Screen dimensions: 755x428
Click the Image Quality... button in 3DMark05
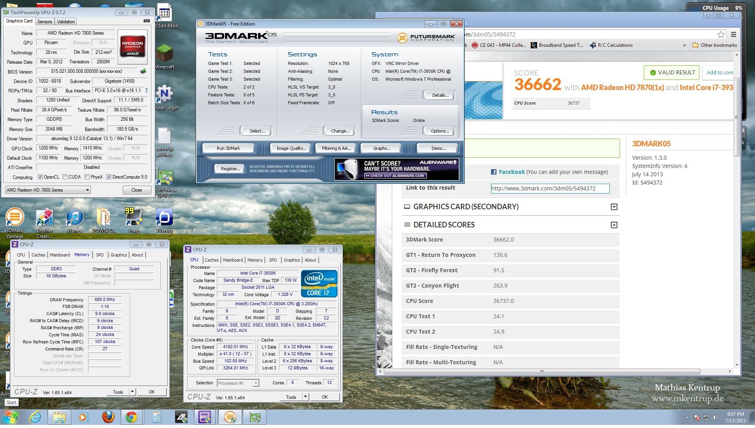pos(291,148)
